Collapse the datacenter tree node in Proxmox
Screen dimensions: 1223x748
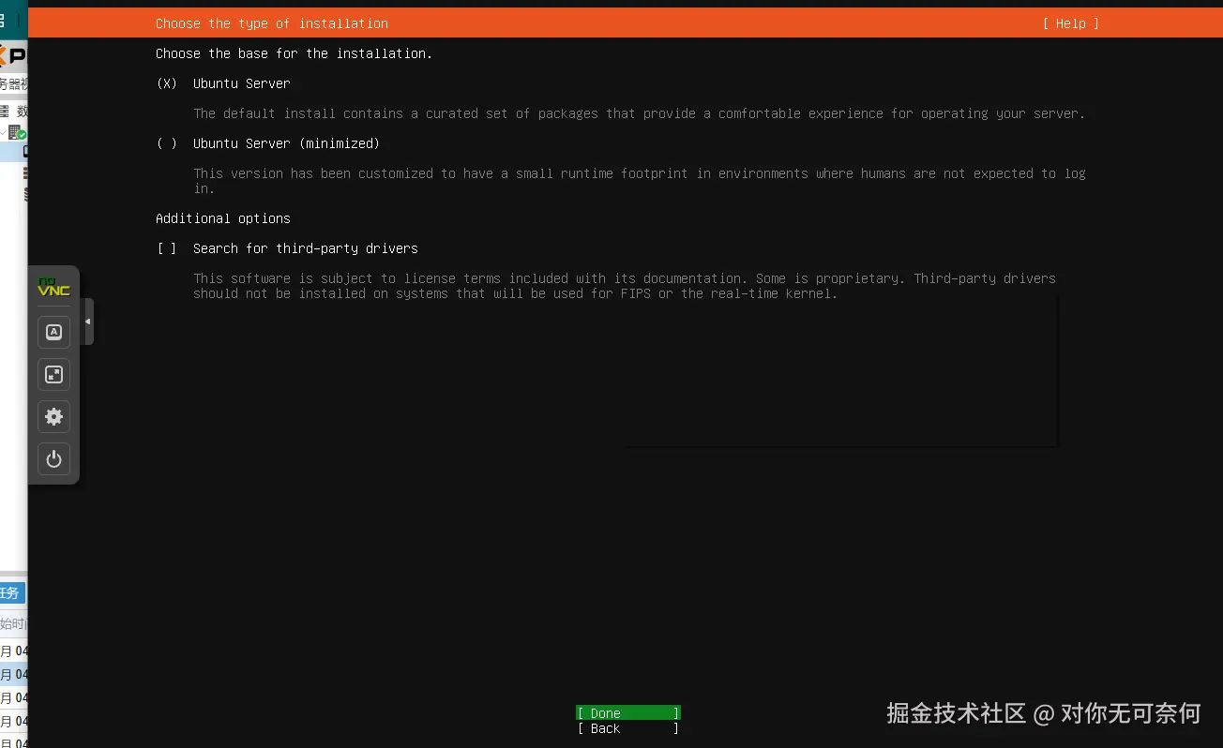click(x=4, y=133)
